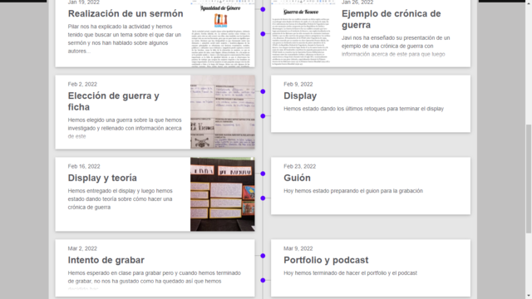Open the 'Realización de un sermón' entry title
Image resolution: width=532 pixels, height=299 pixels.
coord(126,13)
